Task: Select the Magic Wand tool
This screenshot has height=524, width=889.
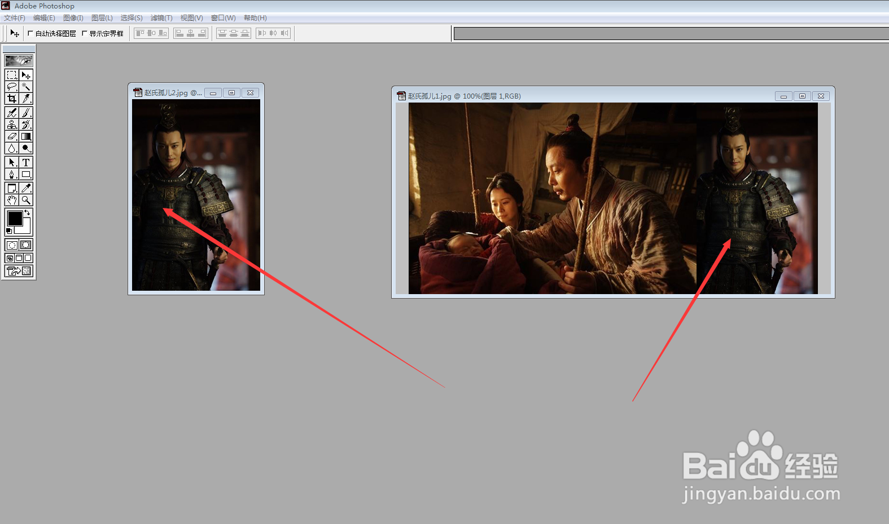Action: point(26,87)
